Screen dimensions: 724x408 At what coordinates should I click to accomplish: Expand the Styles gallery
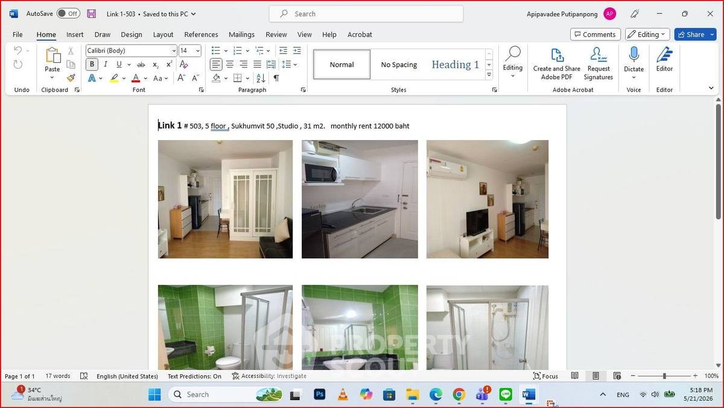(x=489, y=75)
